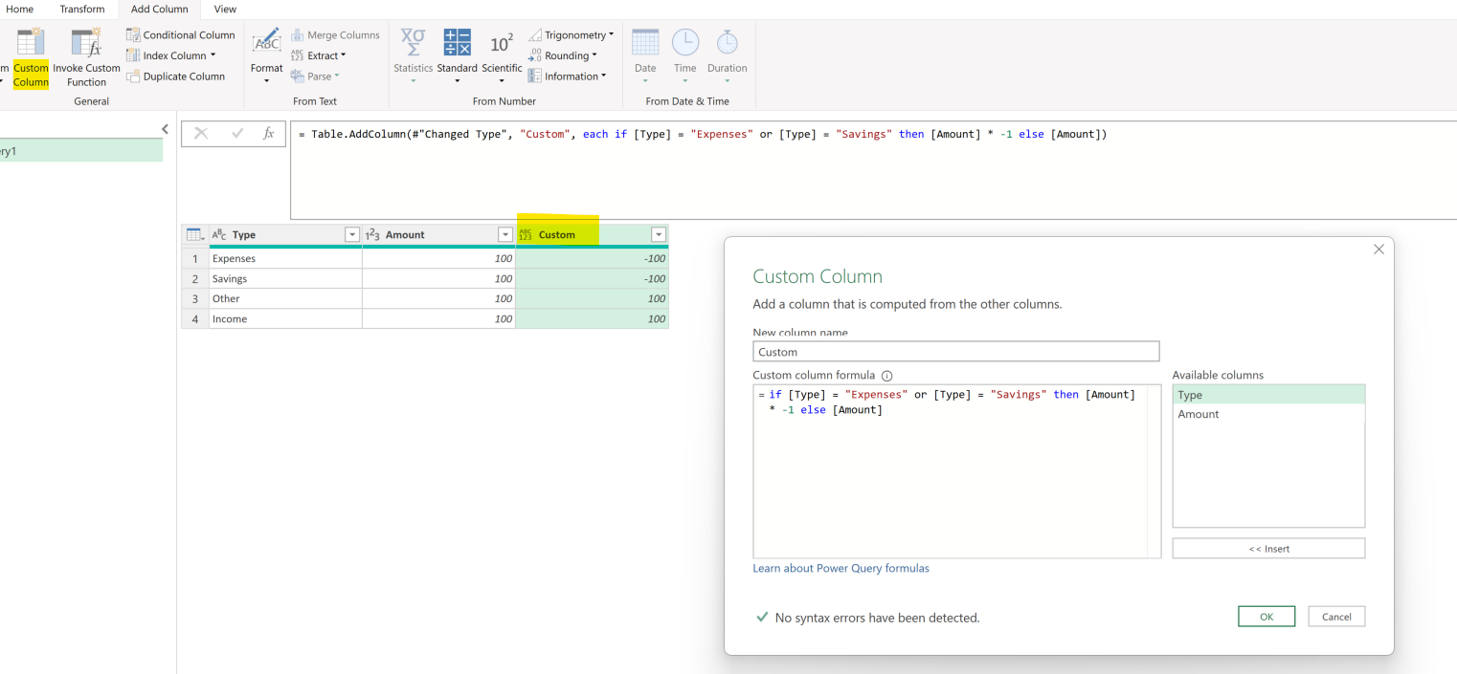
Task: Click the formula bar confirm checkmark
Action: [x=237, y=134]
